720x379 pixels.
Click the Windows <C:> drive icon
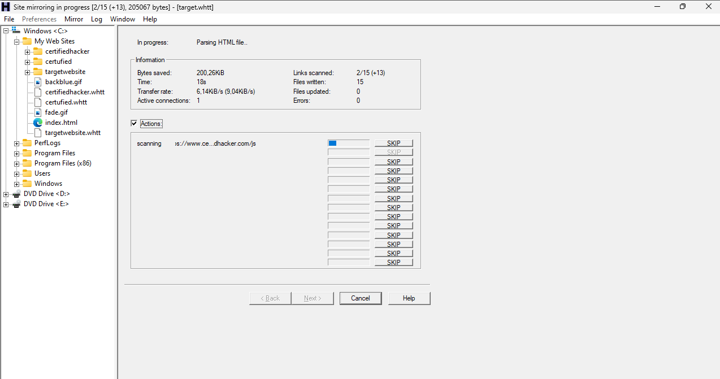pyautogui.click(x=16, y=31)
